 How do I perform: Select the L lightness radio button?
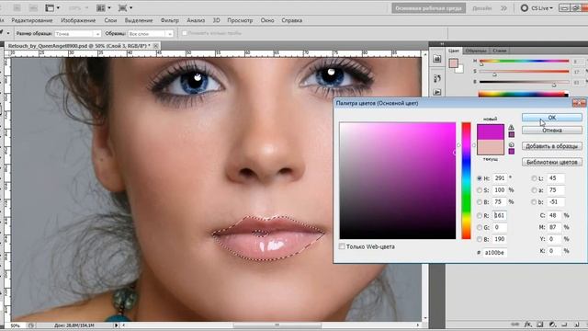[534, 178]
